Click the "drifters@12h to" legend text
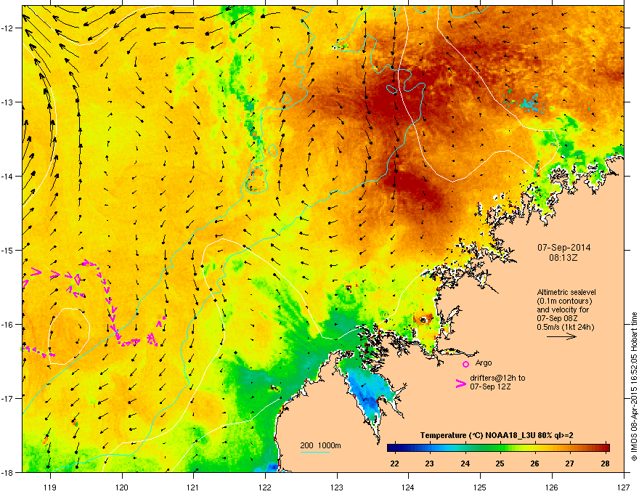The image size is (639, 494). tap(497, 378)
